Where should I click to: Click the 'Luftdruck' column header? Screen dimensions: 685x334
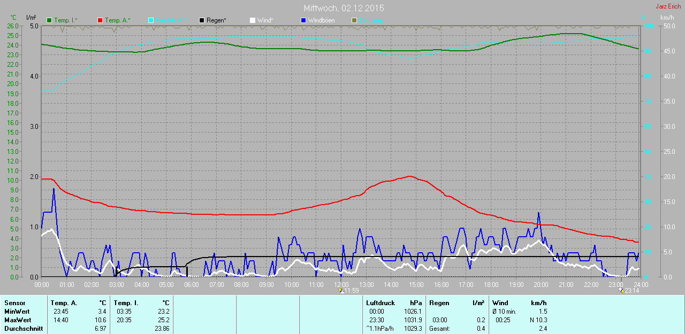(380, 303)
